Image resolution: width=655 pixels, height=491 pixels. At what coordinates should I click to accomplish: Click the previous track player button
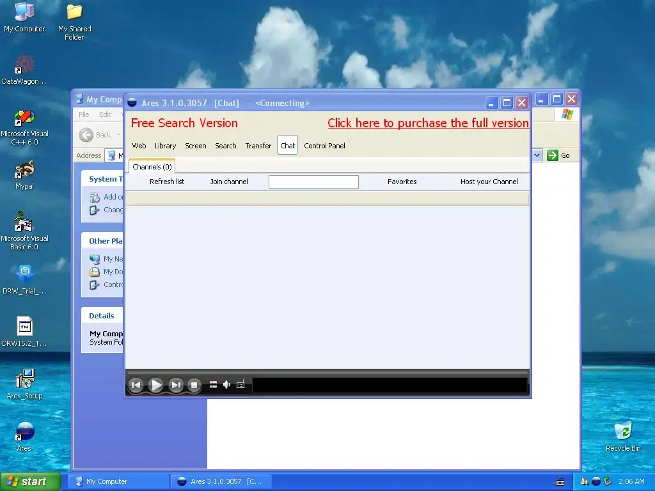click(136, 385)
